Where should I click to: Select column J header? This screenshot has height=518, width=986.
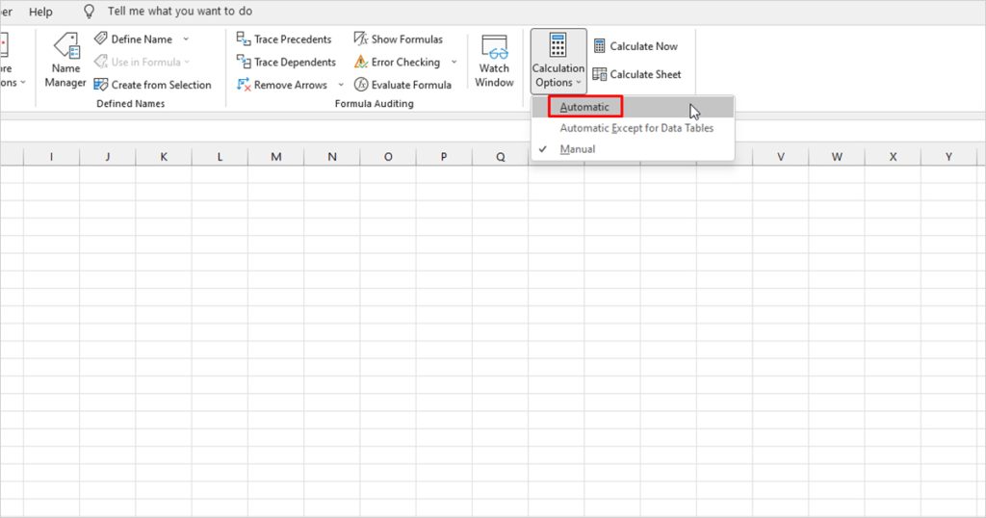(108, 157)
